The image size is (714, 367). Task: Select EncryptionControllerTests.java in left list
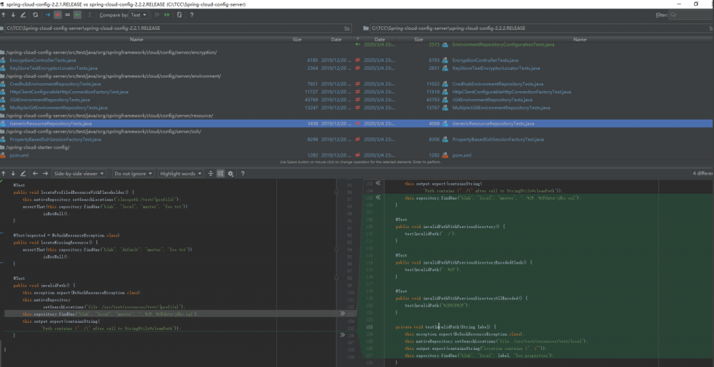[x=42, y=61]
